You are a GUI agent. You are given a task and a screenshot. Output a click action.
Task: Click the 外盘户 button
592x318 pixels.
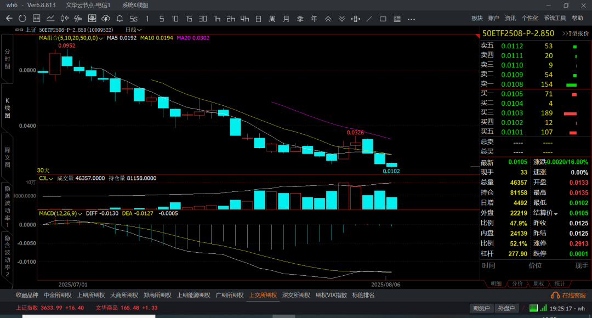[x=506, y=308]
